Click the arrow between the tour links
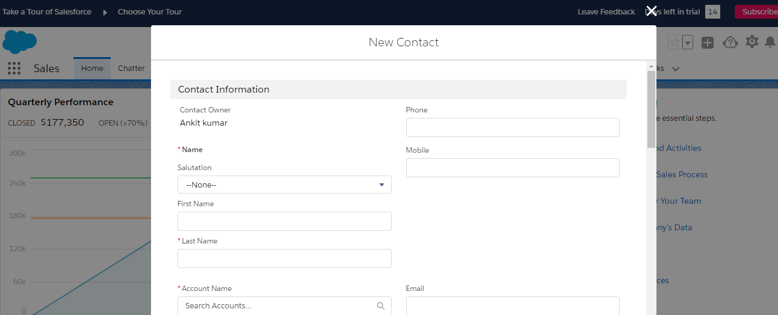The width and height of the screenshot is (778, 315). tap(105, 12)
